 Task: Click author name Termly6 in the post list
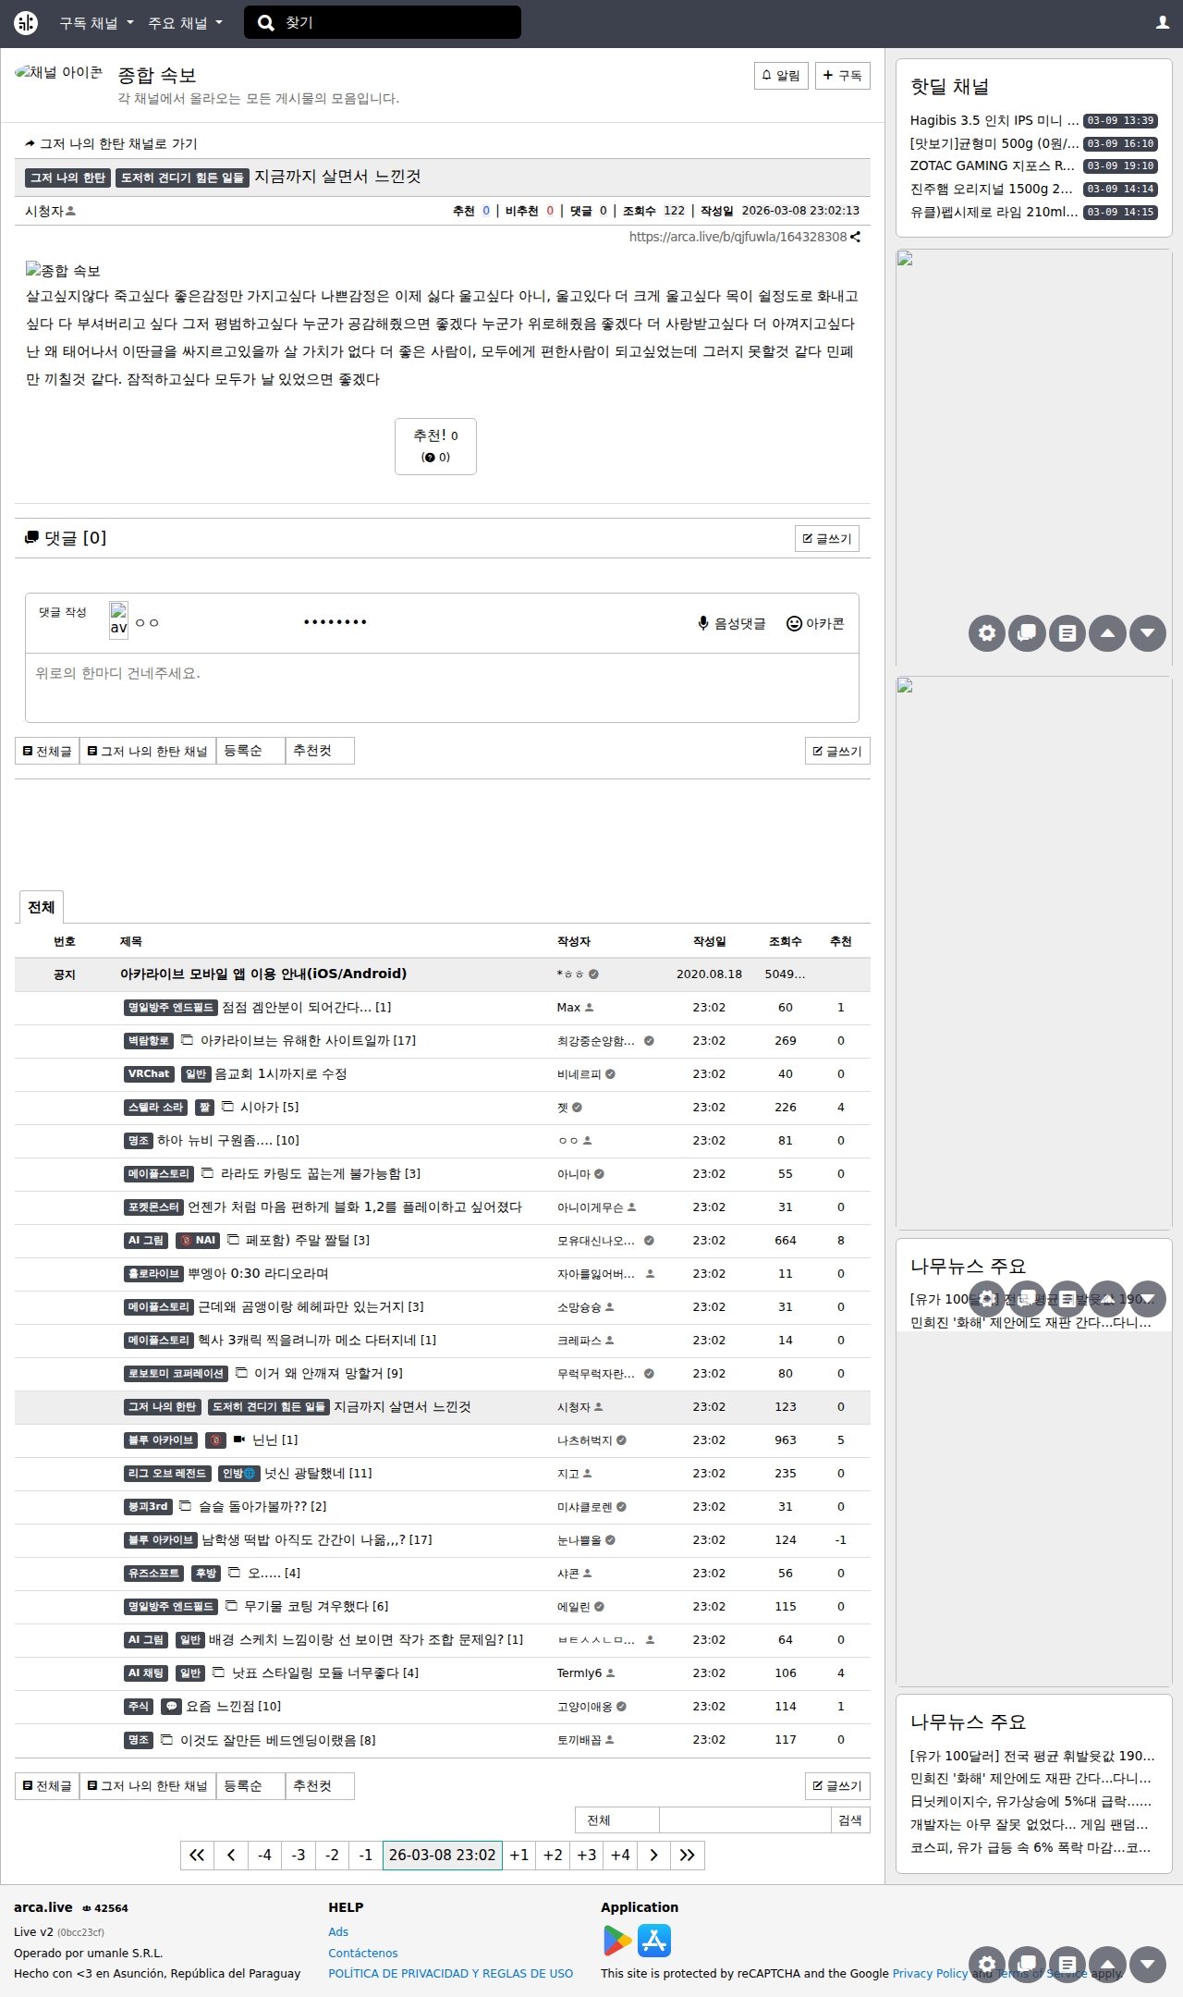tap(579, 1672)
